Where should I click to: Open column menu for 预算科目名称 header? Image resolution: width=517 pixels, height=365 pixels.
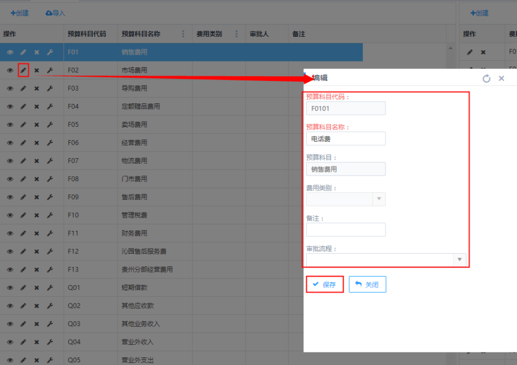click(183, 34)
